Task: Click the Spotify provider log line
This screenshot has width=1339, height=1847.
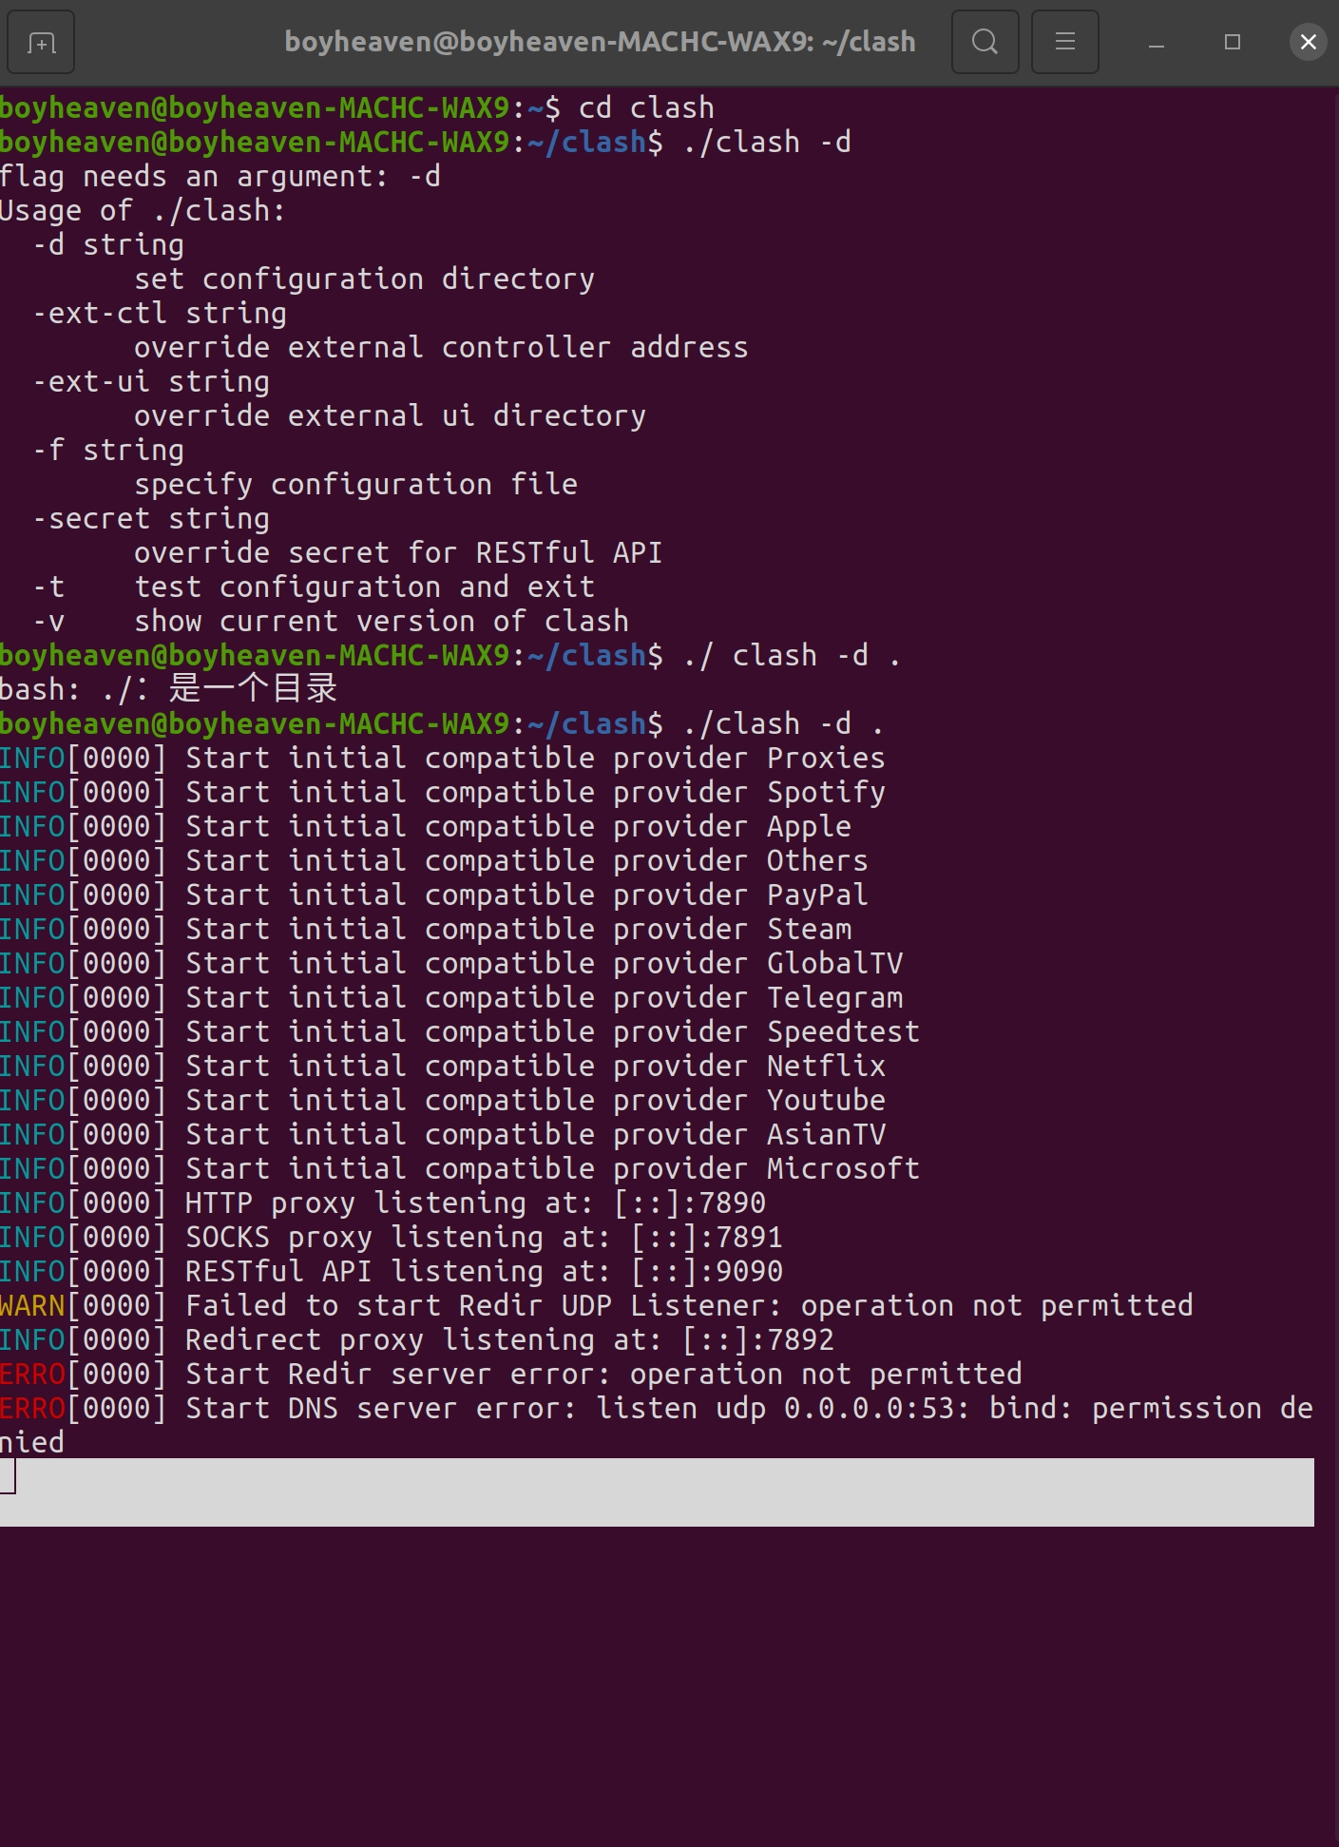Action: pos(443,792)
